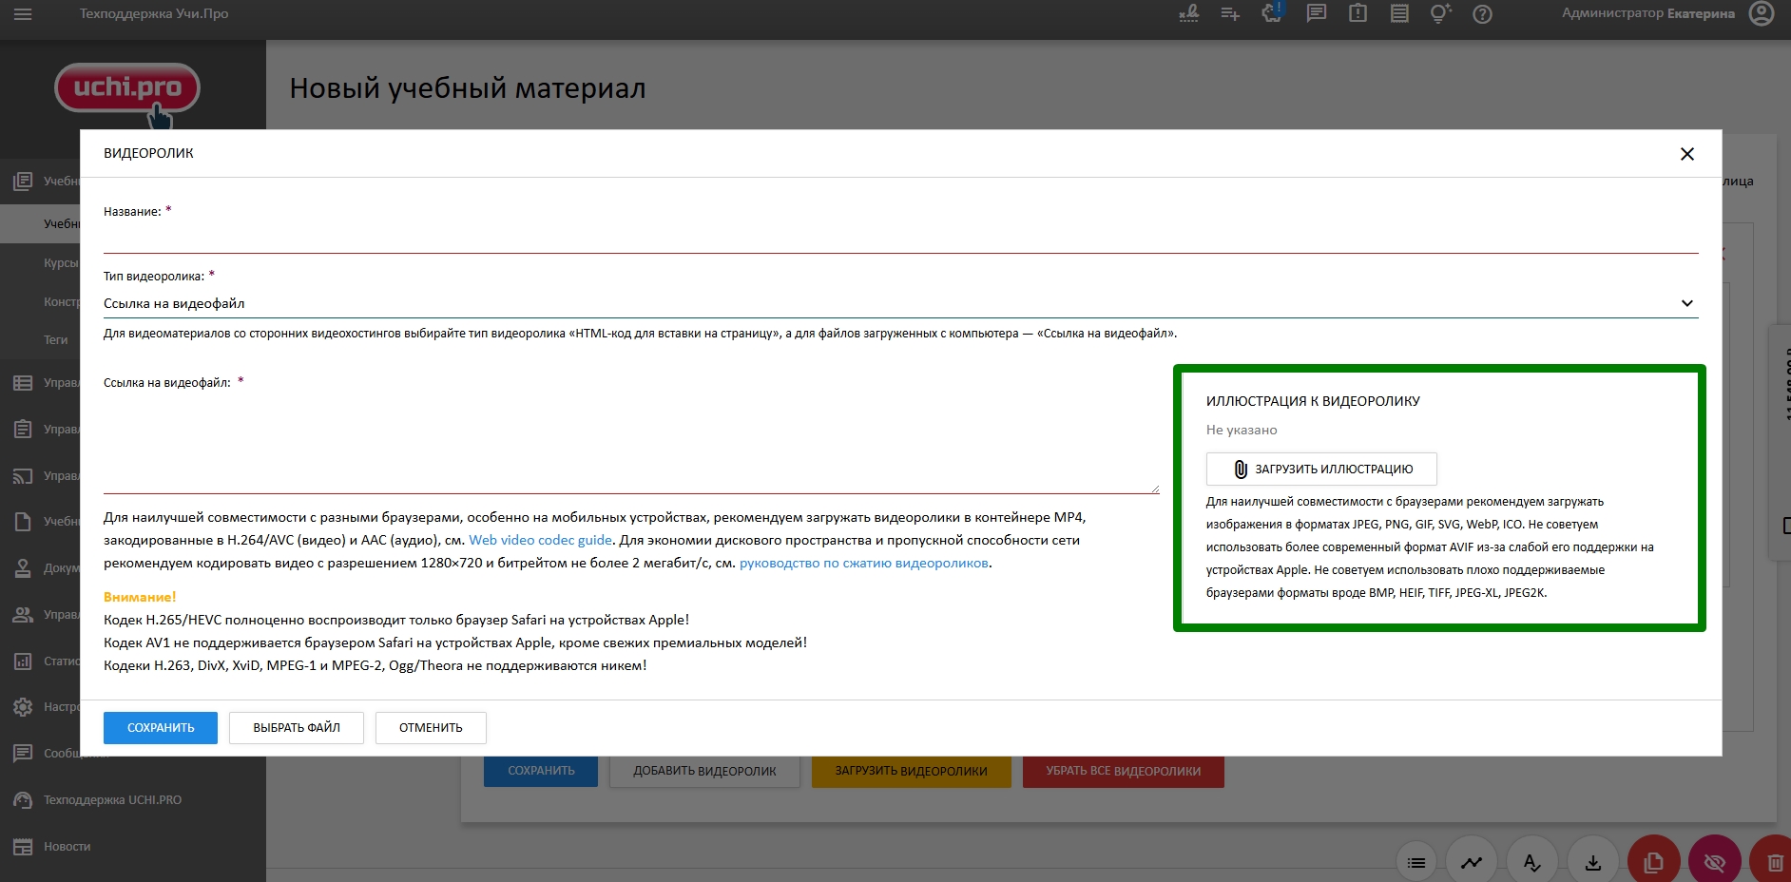Open 'руководство по сжатию видеороликов' link

coord(863,563)
